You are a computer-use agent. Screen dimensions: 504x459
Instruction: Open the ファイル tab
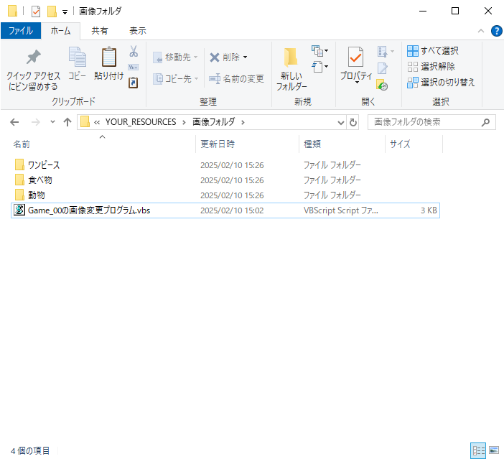click(x=21, y=31)
